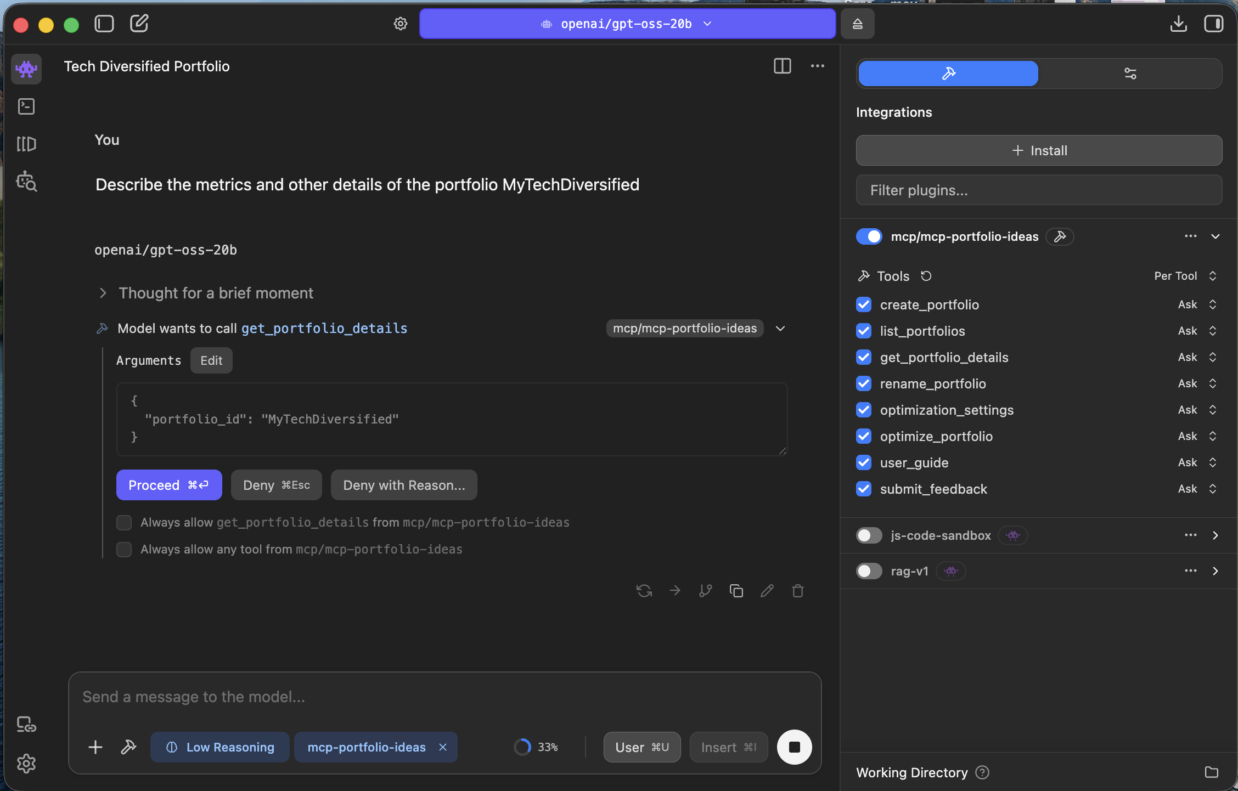Screen dimensions: 1238x791
Task: Click the Proceed button
Action: pos(169,485)
